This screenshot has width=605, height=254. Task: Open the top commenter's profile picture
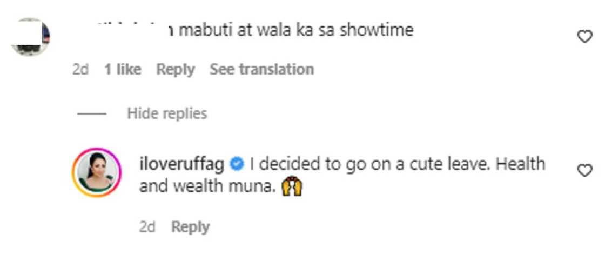click(30, 37)
